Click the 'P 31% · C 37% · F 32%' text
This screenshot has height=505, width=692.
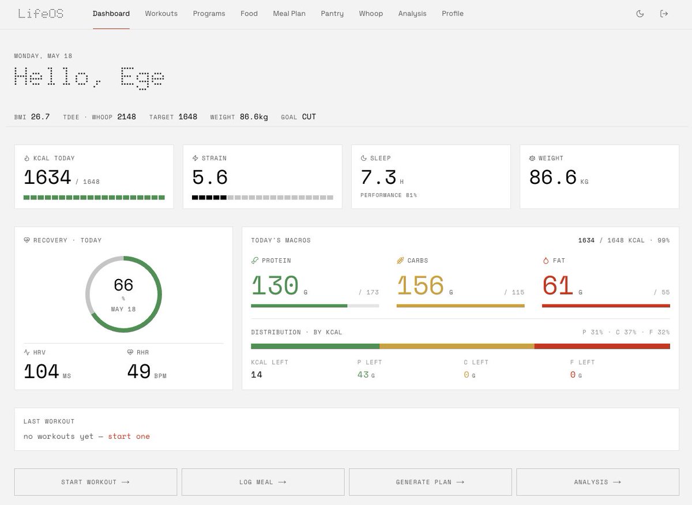coord(626,332)
